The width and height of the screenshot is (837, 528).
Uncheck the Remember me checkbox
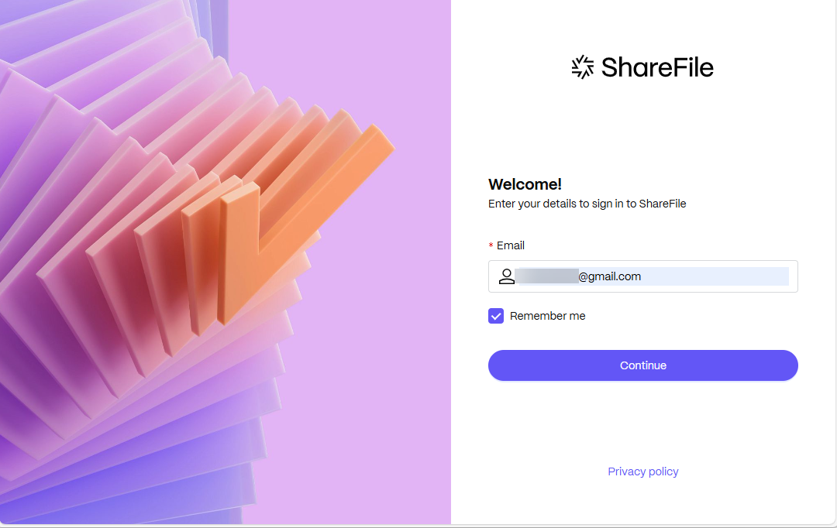click(x=496, y=316)
